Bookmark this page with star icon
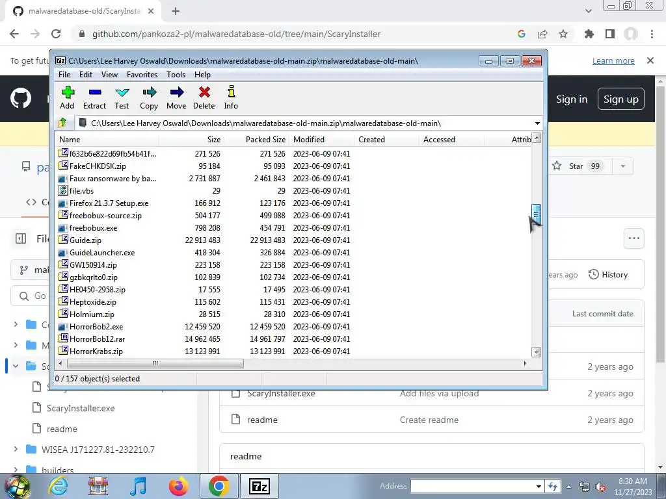 [x=563, y=34]
